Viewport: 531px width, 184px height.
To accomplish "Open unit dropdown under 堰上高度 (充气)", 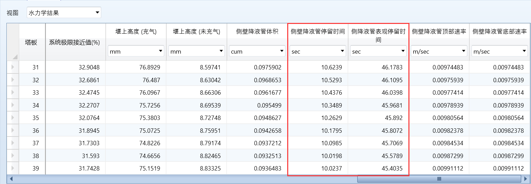I will (x=161, y=51).
